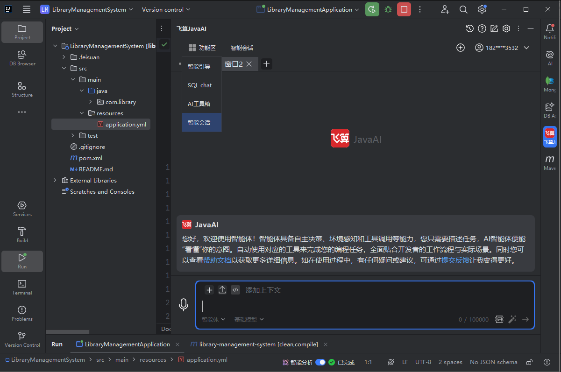Open the Version control dropdown

pyautogui.click(x=166, y=9)
